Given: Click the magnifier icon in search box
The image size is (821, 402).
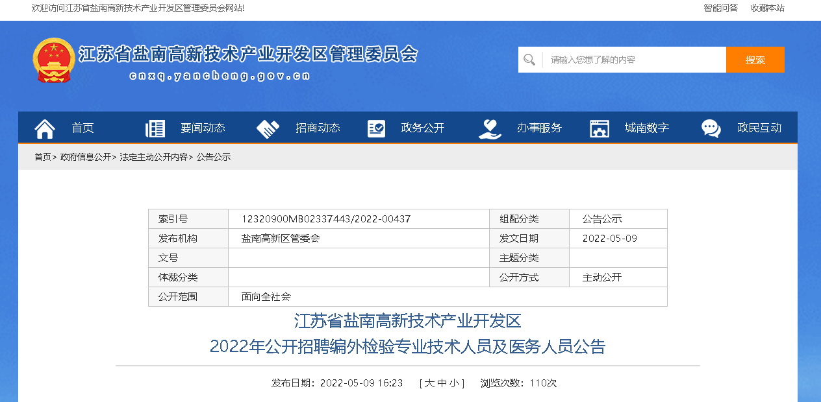Looking at the screenshot, I should [x=529, y=60].
